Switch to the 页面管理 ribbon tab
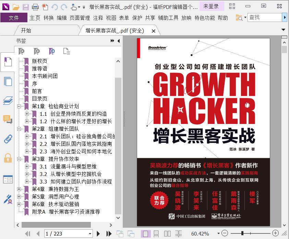289x239 pixels. click(x=80, y=18)
